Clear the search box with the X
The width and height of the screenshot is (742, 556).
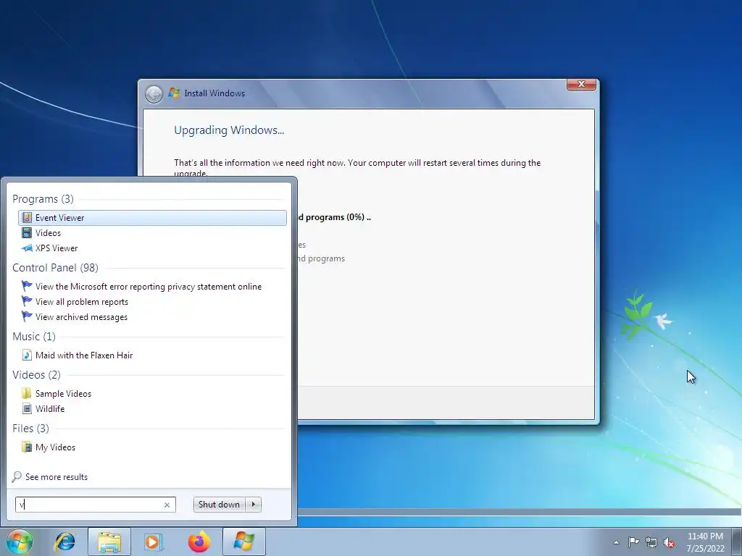coord(167,505)
